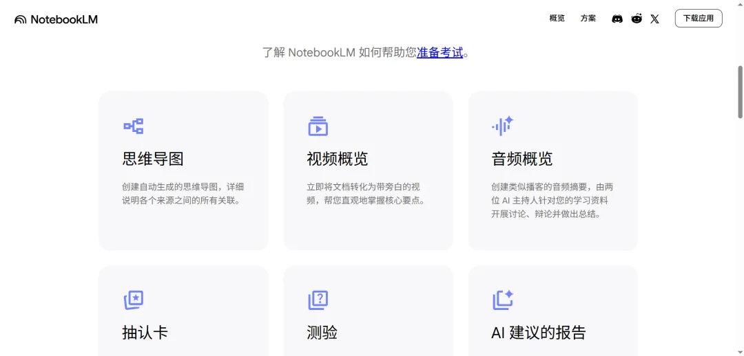
Task: Open the 方案 navigation item
Action: 588,19
